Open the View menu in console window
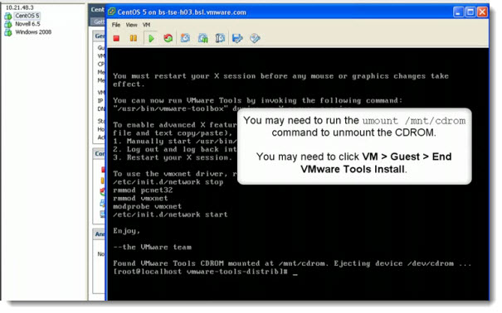The image size is (502, 313). pos(131,25)
